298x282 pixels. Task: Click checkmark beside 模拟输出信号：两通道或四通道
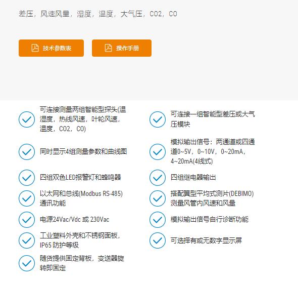click(x=158, y=152)
